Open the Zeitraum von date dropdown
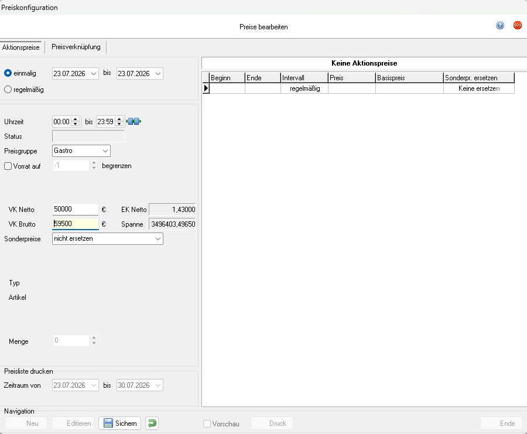Screen dimensions: 527x434 click(94, 385)
